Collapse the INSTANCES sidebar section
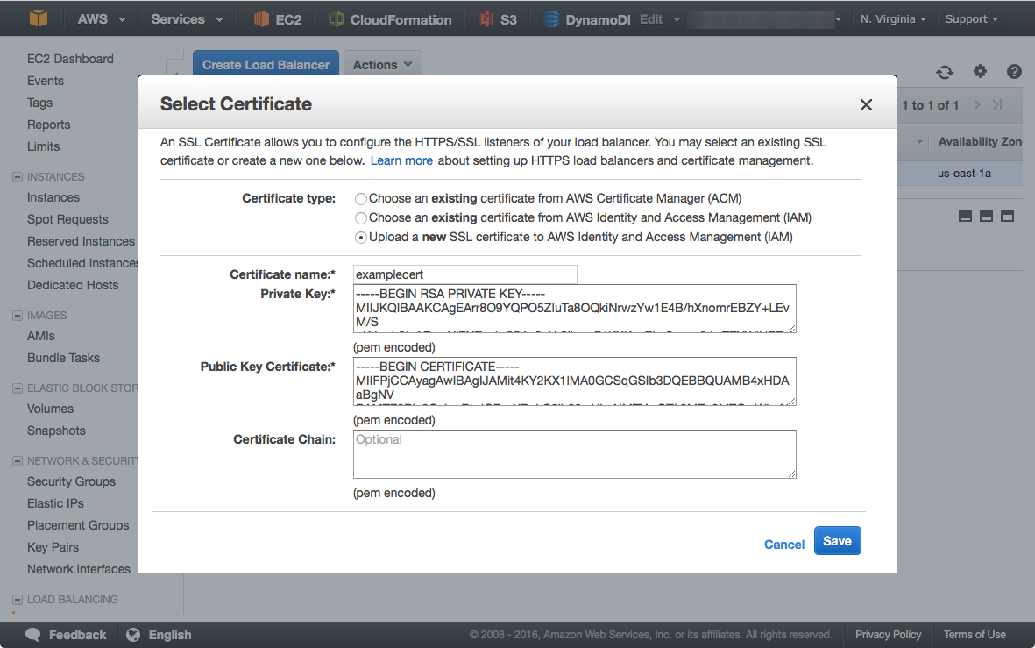This screenshot has width=1035, height=648. pyautogui.click(x=18, y=177)
